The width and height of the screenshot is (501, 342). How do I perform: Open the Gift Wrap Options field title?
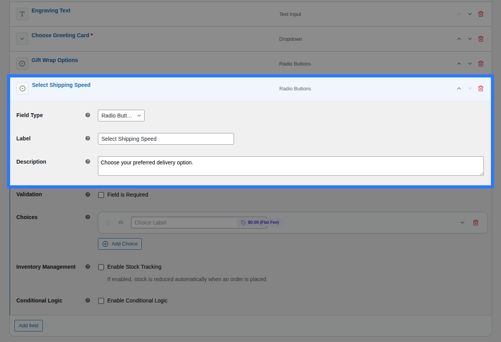coord(55,60)
